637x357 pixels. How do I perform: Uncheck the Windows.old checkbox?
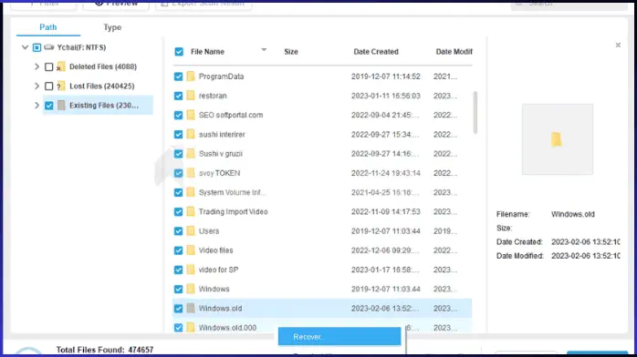click(178, 309)
